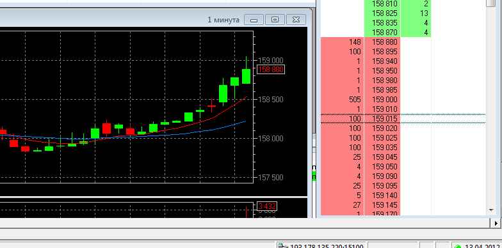The width and height of the screenshot is (502, 248).
Task: Maximize the 1 минута chart window
Action: (275, 20)
